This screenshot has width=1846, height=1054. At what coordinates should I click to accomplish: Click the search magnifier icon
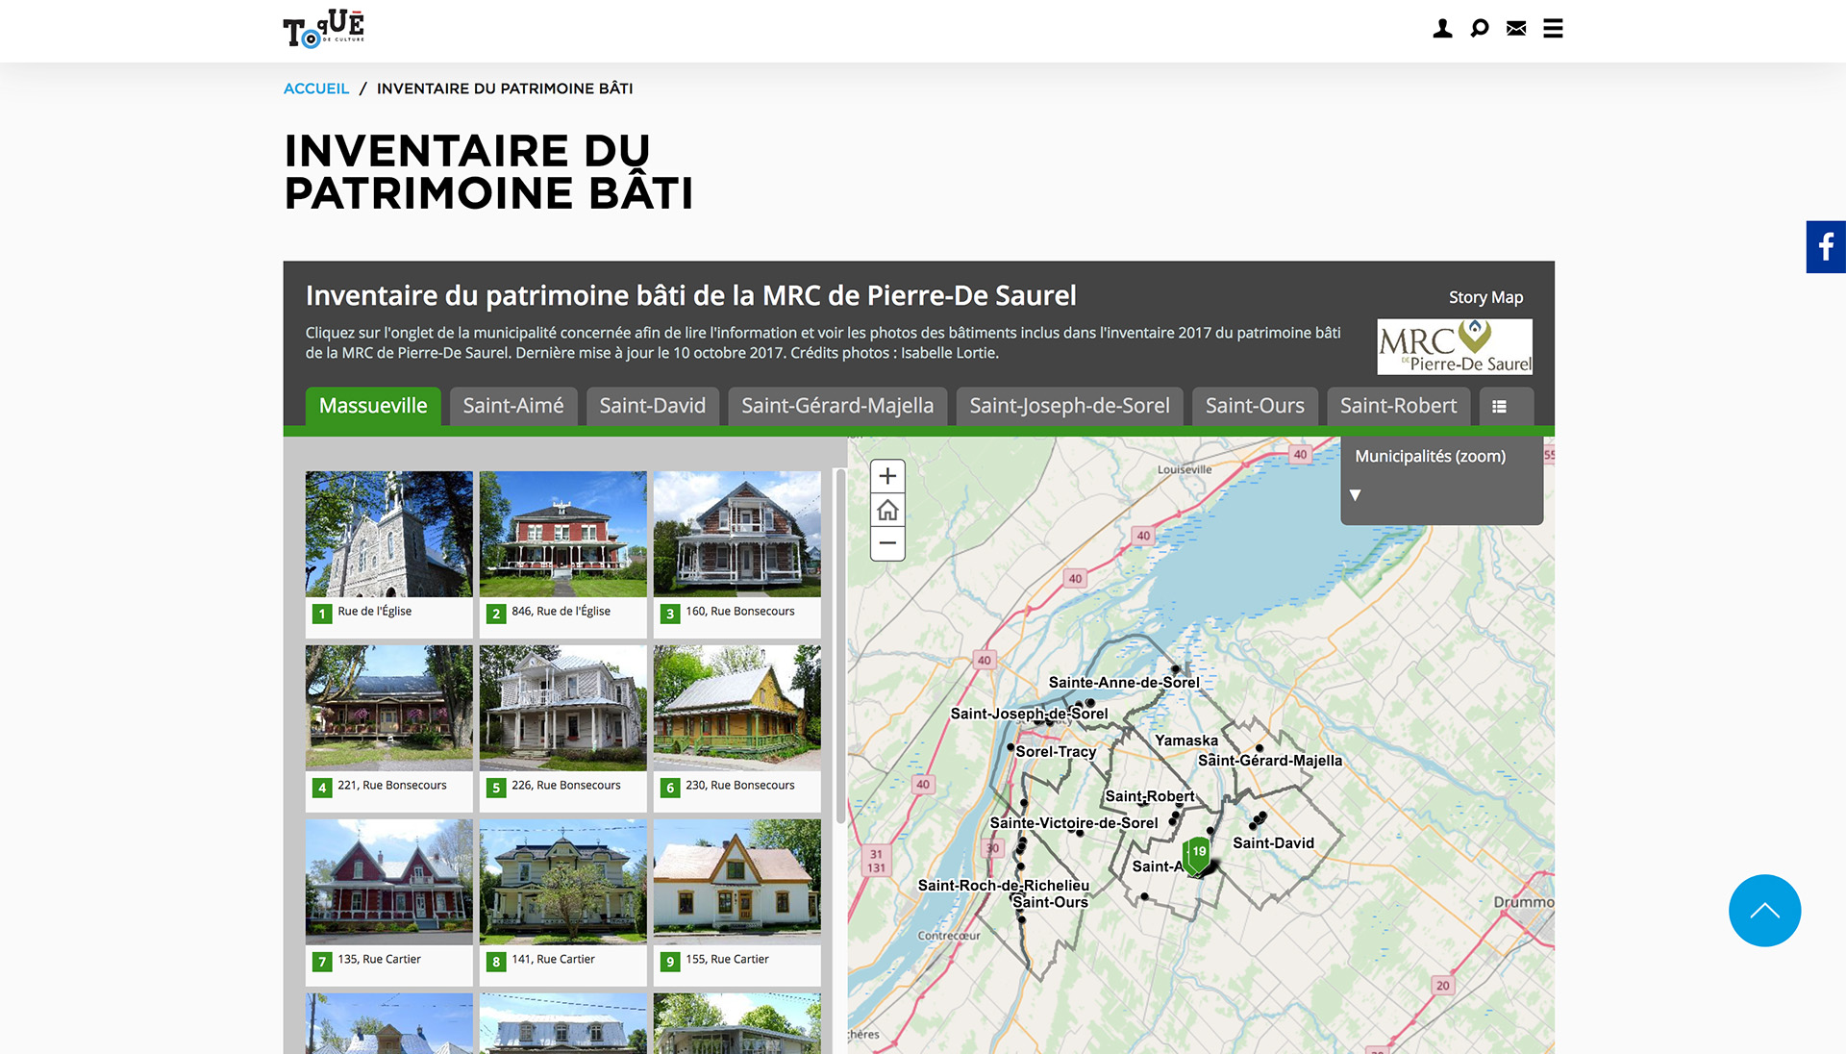(x=1480, y=29)
